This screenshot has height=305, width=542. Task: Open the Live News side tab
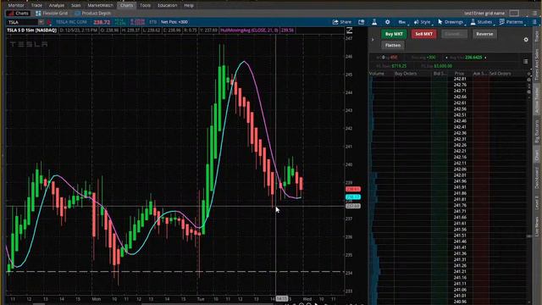[x=537, y=226]
